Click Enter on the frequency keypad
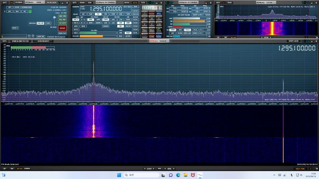Screen dimensions: 319x179 click(x=159, y=36)
